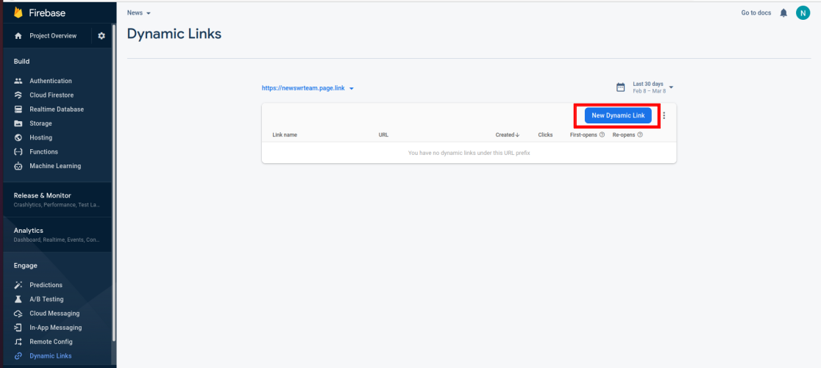Click the project settings gear icon
The width and height of the screenshot is (821, 368).
click(x=102, y=36)
